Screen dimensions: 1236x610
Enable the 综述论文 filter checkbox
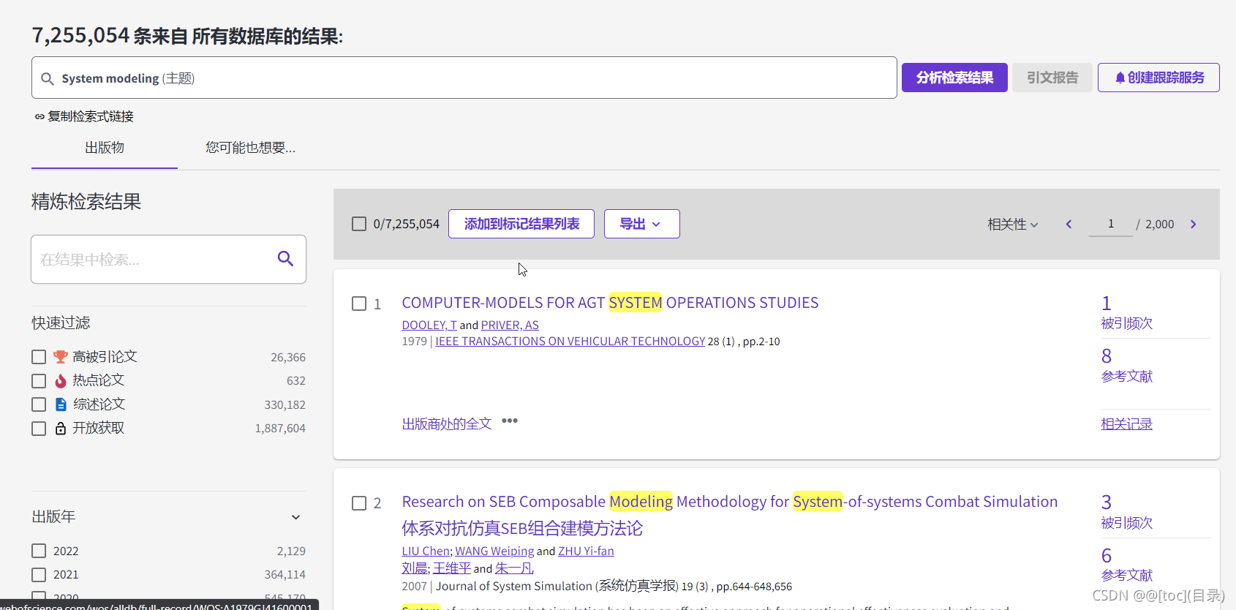click(39, 404)
